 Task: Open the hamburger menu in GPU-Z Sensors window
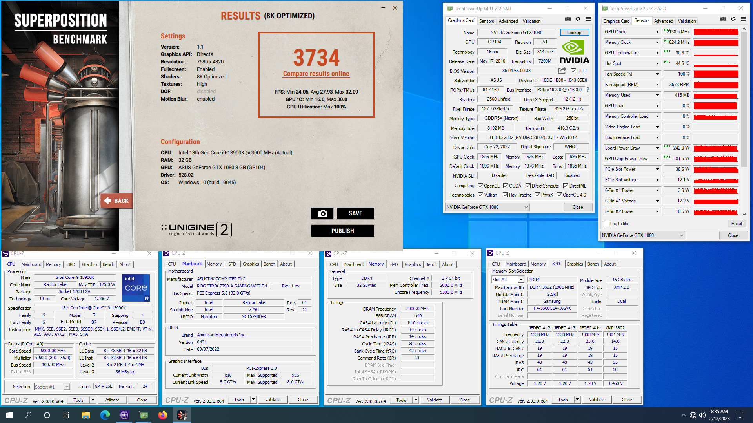[743, 19]
